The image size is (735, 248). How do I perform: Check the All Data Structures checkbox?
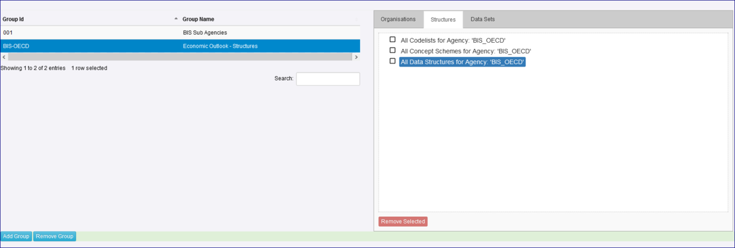(393, 61)
